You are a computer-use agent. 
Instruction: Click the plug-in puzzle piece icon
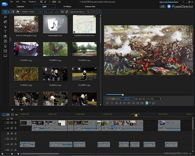pos(18,12)
